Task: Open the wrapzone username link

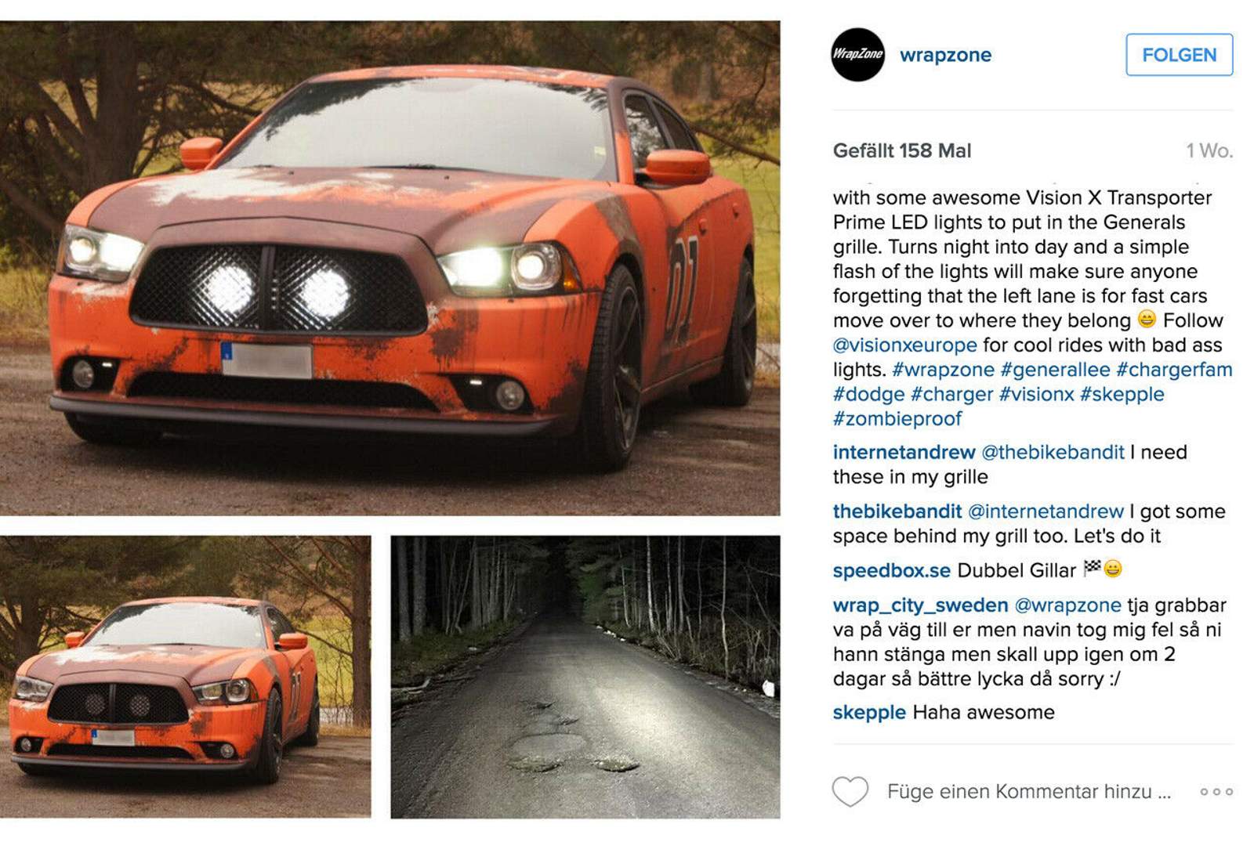Action: coord(945,55)
